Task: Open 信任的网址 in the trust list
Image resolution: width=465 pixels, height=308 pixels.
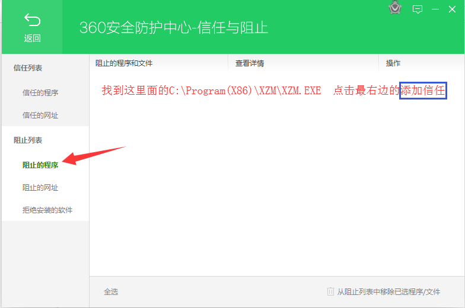Action: (x=40, y=115)
